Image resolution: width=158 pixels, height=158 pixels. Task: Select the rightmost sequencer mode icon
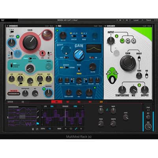(81, 129)
